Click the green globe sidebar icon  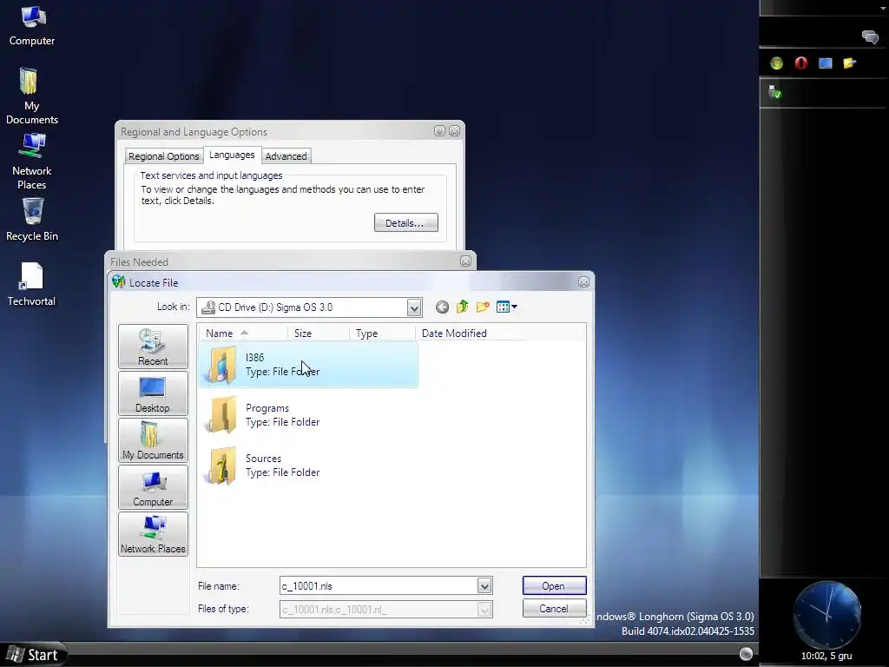point(777,63)
